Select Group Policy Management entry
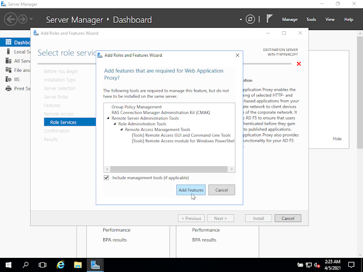The image size is (363, 272). pyautogui.click(x=137, y=107)
